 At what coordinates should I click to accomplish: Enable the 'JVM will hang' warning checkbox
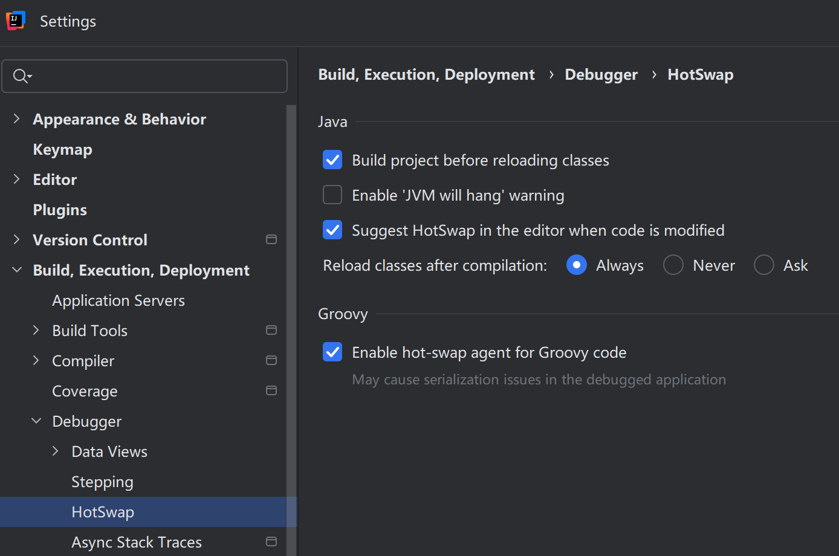(332, 195)
